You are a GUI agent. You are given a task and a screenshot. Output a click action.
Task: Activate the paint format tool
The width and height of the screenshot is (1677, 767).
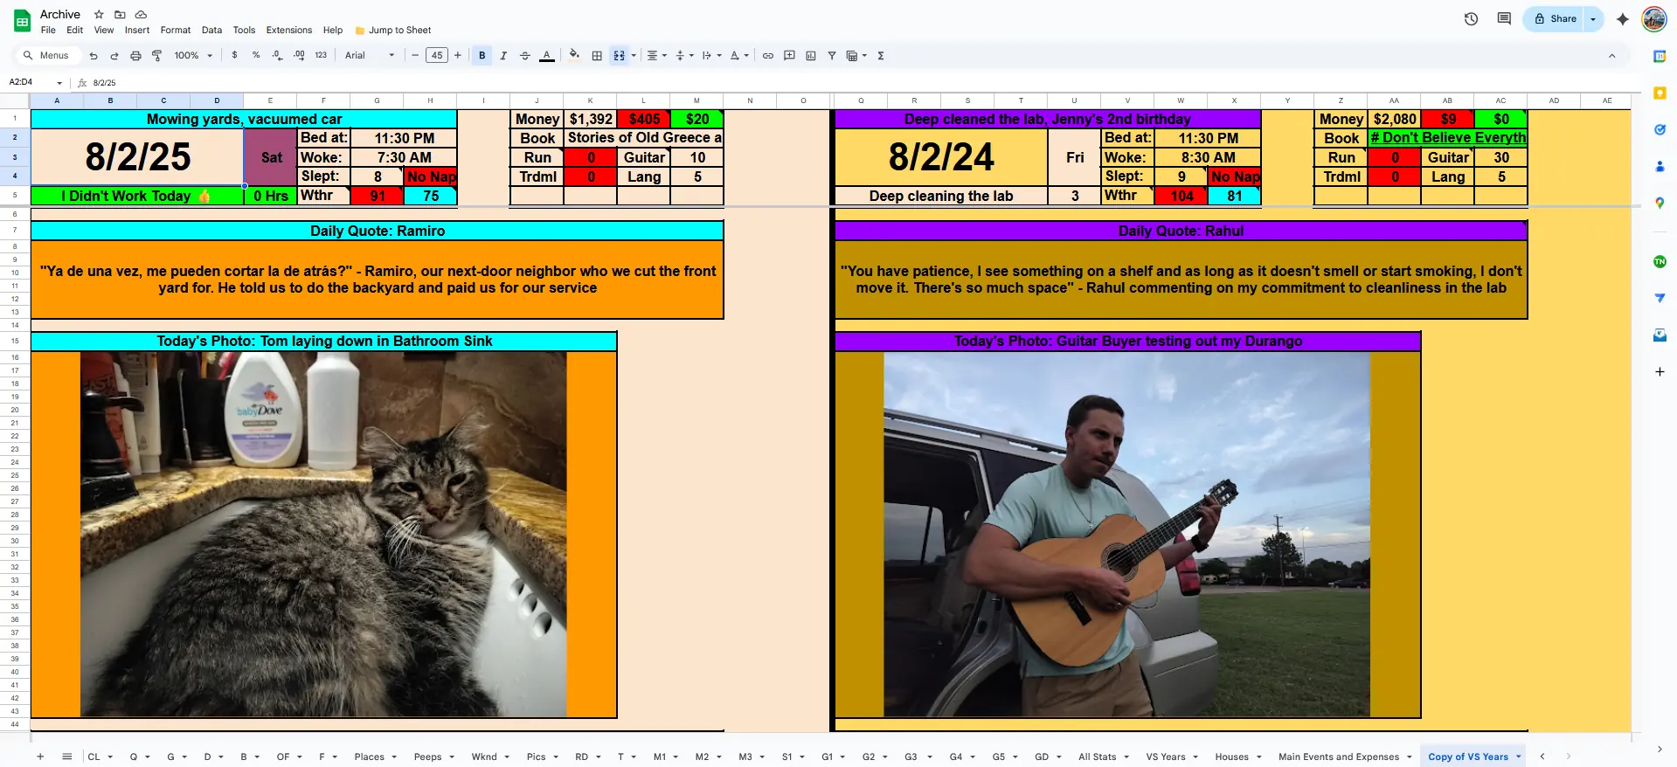tap(157, 56)
